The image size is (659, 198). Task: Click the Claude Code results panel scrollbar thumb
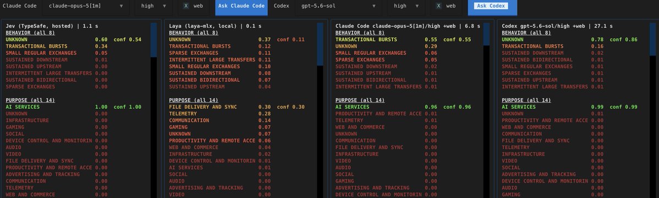(486, 34)
